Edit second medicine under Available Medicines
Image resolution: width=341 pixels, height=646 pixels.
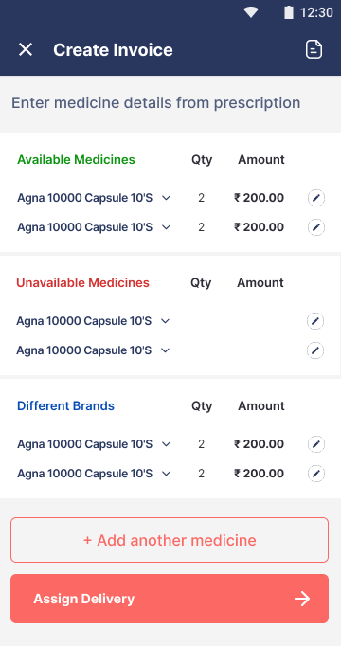tap(316, 227)
